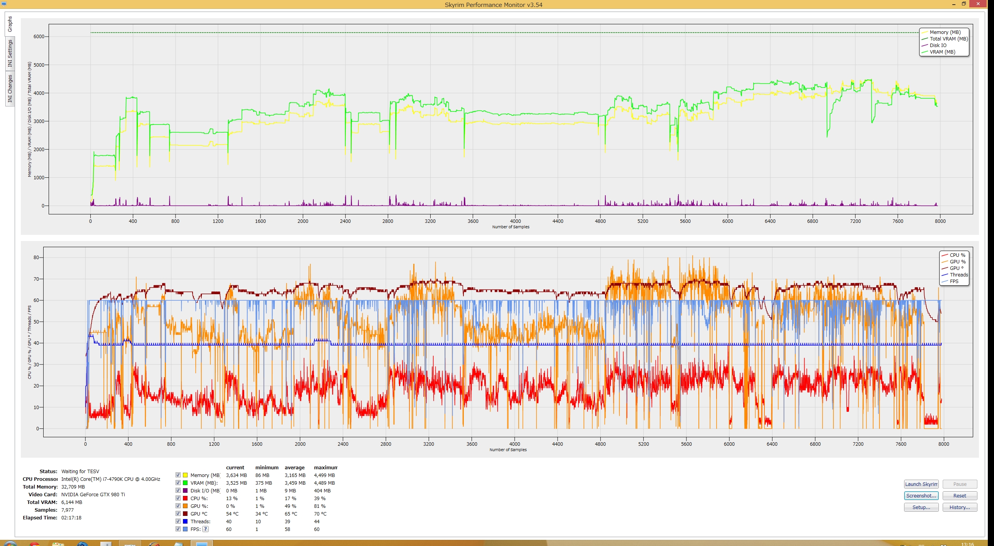This screenshot has width=994, height=546.
Task: Toggle the Memory (MB) checkbox
Action: tap(178, 475)
